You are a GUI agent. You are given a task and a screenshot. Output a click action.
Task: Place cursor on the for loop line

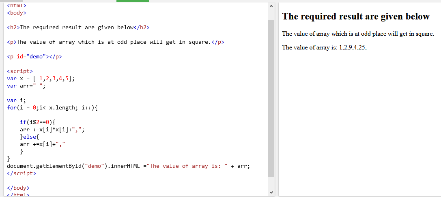tap(52, 108)
